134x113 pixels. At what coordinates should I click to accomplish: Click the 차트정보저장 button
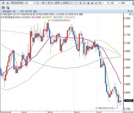[17, 3]
